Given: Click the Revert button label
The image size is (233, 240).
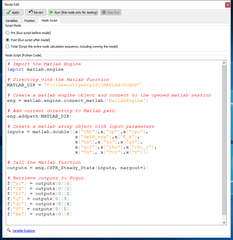Looking at the screenshot, I should click(x=38, y=12).
